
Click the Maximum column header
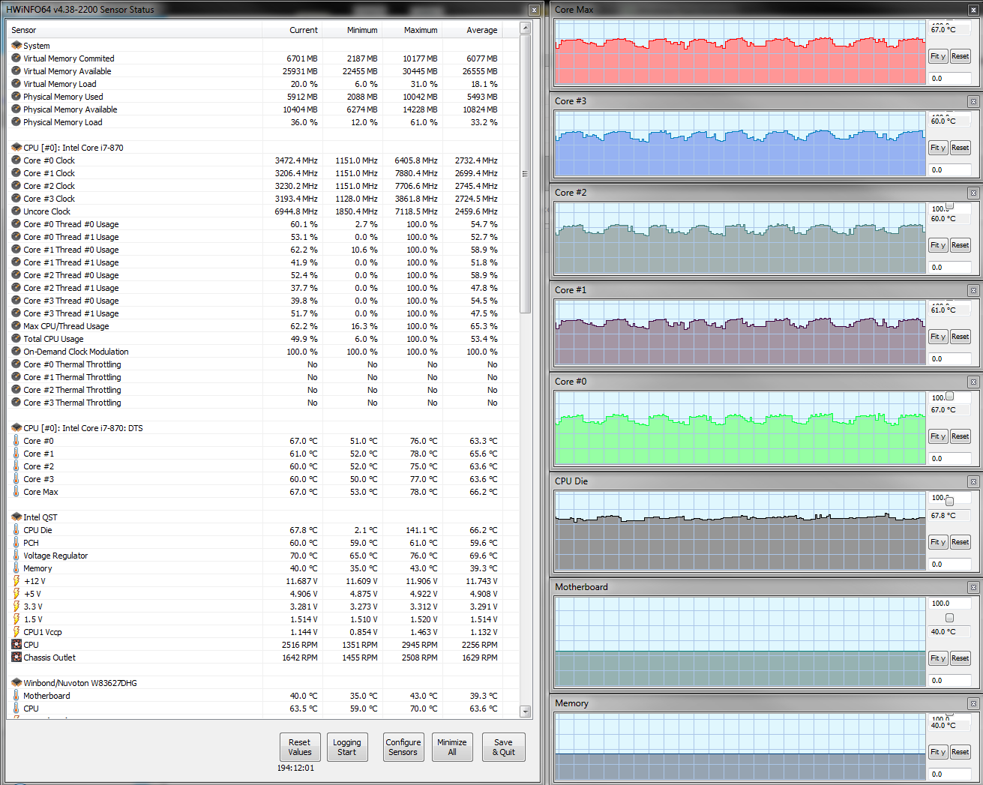pyautogui.click(x=412, y=30)
